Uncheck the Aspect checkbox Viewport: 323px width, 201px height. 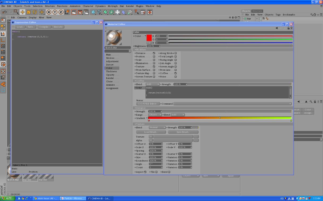pos(145,172)
